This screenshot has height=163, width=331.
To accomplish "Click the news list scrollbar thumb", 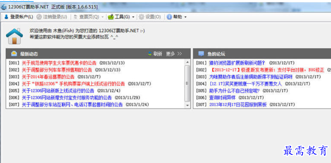I will click(x=187, y=83).
